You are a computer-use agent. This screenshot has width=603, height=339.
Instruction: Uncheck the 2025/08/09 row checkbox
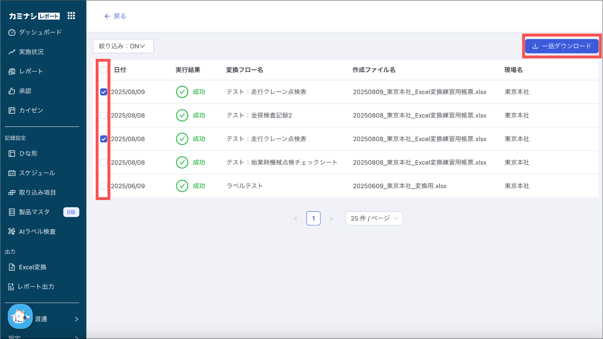click(103, 92)
